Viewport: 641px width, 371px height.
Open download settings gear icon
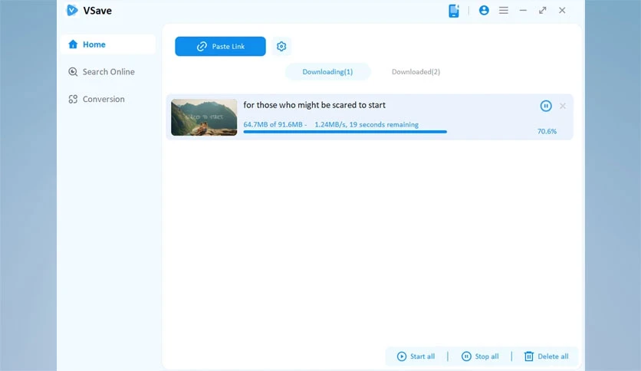(281, 47)
